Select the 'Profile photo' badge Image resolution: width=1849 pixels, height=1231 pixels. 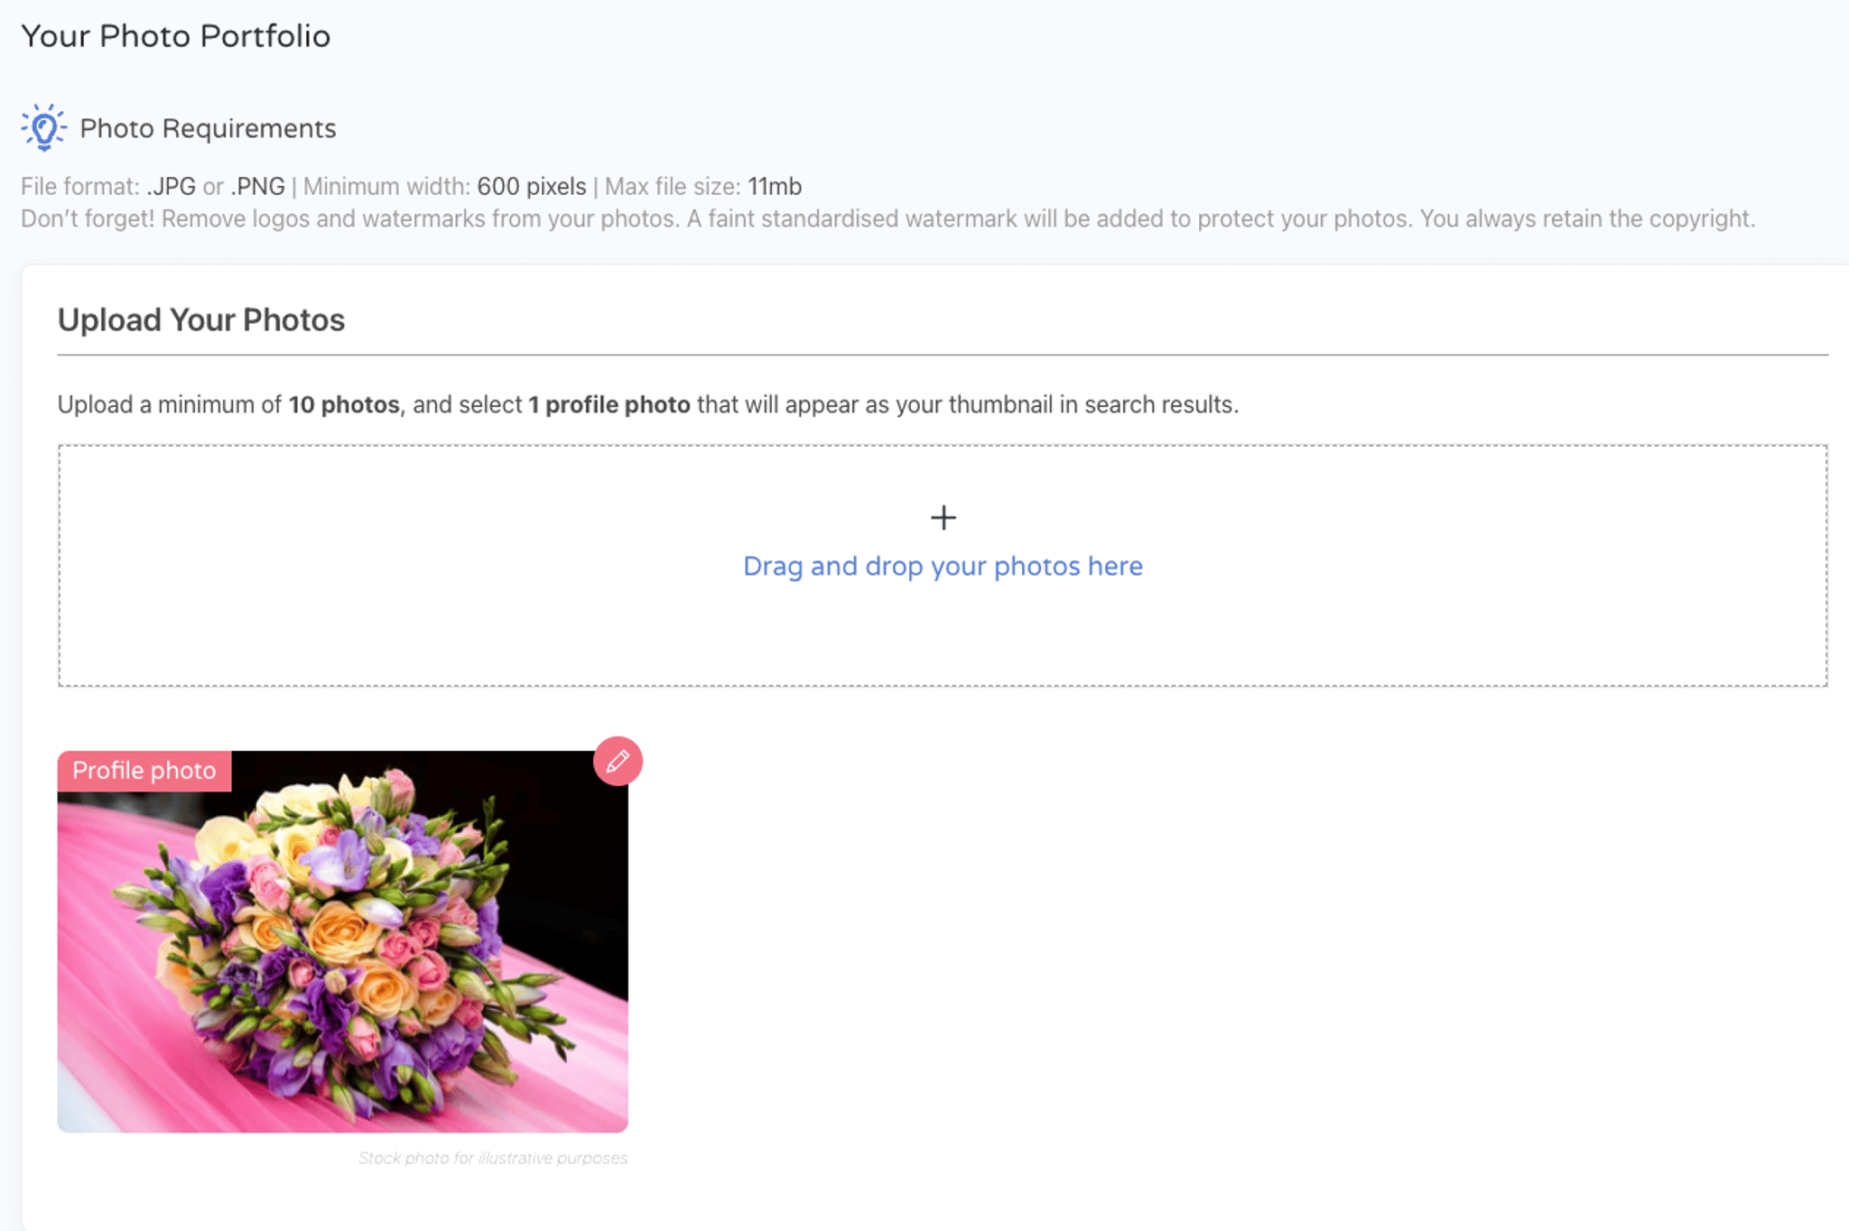(x=144, y=771)
